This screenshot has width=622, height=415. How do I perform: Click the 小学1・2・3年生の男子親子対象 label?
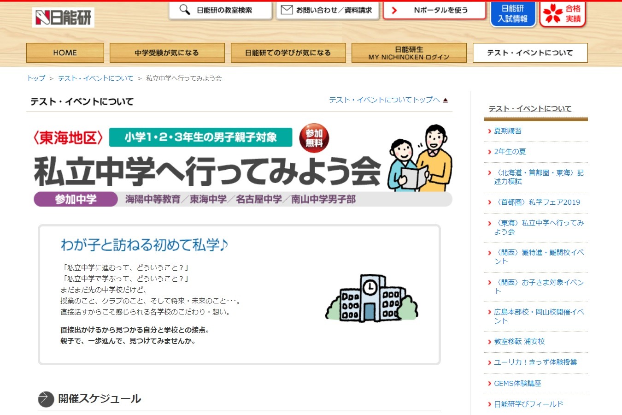point(200,137)
